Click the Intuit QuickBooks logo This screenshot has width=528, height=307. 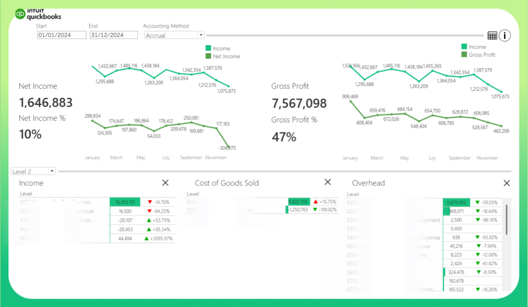tap(39, 14)
